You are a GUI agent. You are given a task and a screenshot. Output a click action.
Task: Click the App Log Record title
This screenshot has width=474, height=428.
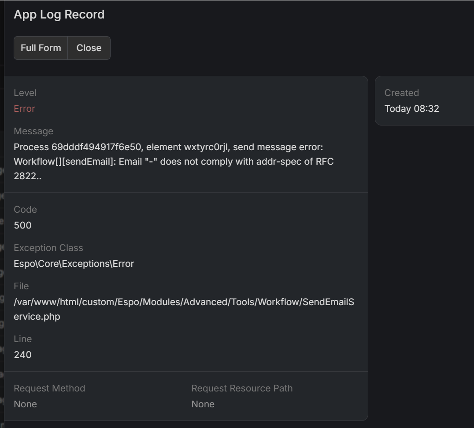click(x=59, y=15)
